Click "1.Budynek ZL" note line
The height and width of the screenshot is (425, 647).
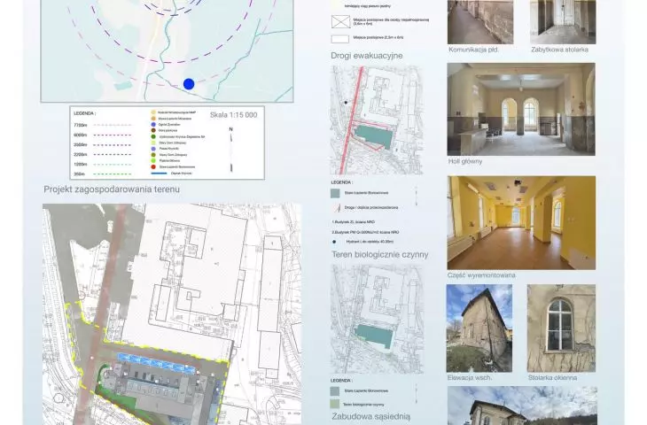(x=354, y=221)
